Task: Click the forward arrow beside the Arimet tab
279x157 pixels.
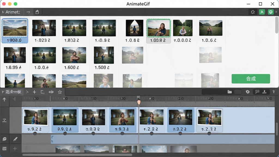Action: pyautogui.click(x=28, y=12)
